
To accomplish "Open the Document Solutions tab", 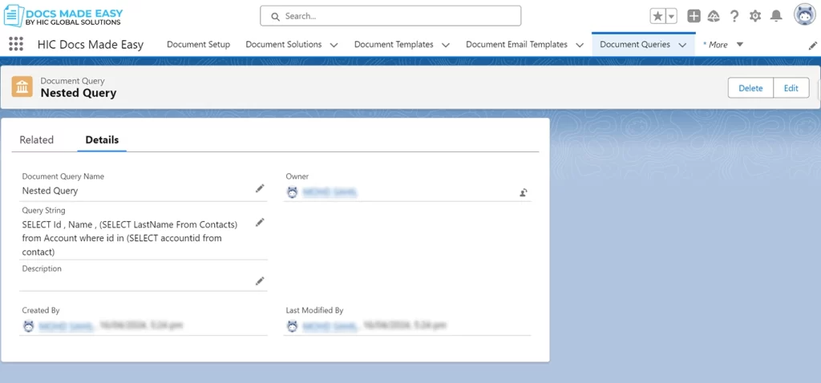I will click(x=284, y=45).
